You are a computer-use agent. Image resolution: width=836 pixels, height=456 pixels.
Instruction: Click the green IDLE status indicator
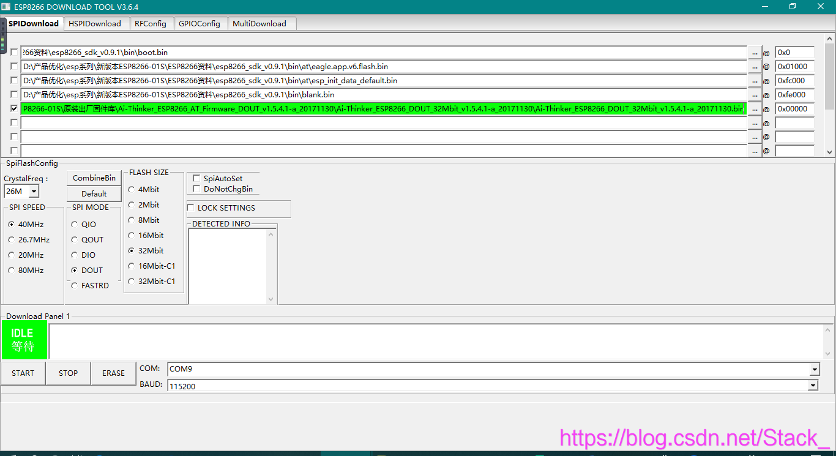pos(24,340)
